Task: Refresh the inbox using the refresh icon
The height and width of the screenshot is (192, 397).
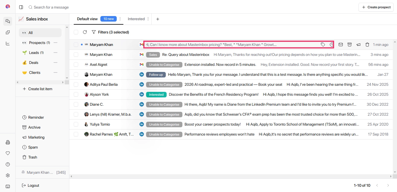Action: [x=85, y=32]
